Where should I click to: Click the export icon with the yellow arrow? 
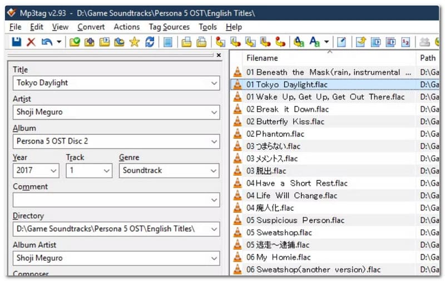[360, 42]
